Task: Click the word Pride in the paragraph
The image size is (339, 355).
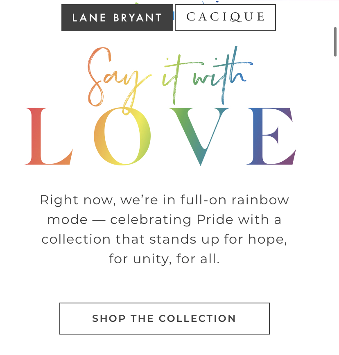Action: click(x=215, y=219)
